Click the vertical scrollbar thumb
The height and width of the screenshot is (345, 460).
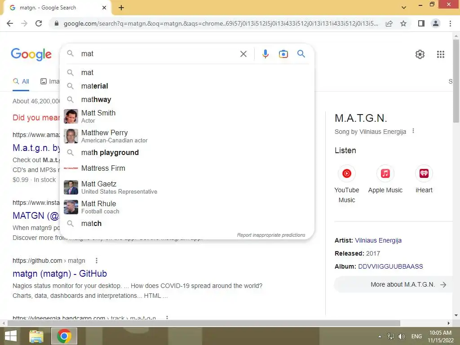(x=456, y=81)
